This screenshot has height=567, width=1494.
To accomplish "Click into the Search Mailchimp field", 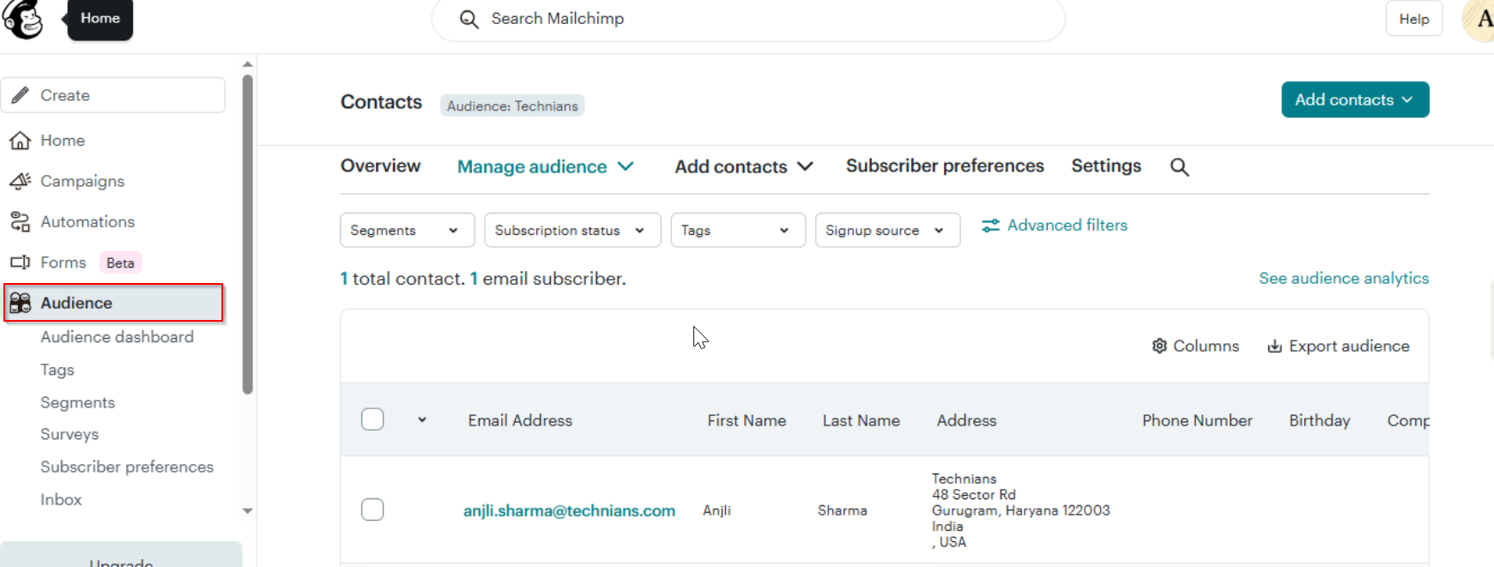I will pyautogui.click(x=748, y=19).
